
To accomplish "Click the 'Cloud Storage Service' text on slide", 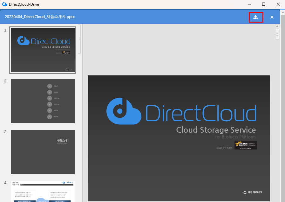I will coord(216,130).
